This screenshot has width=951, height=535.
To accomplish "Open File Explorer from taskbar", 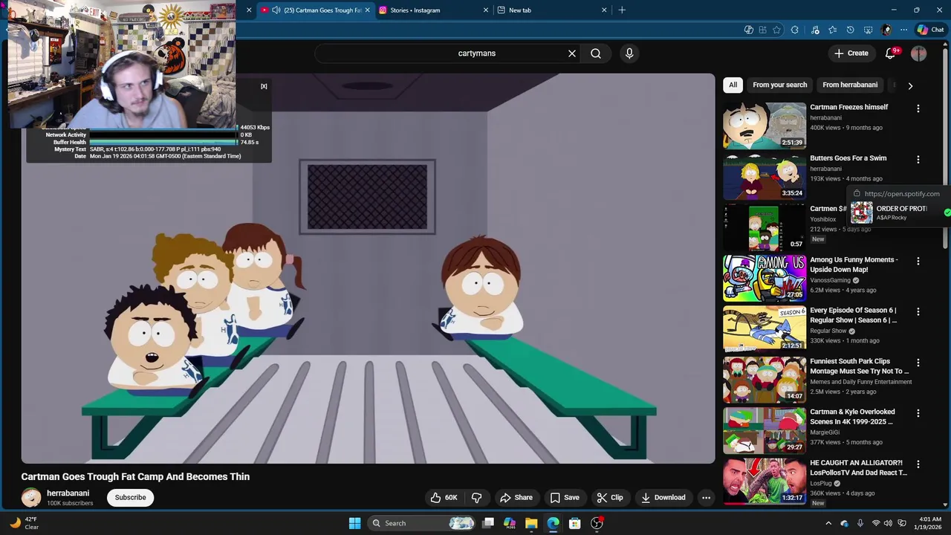I will pyautogui.click(x=531, y=523).
